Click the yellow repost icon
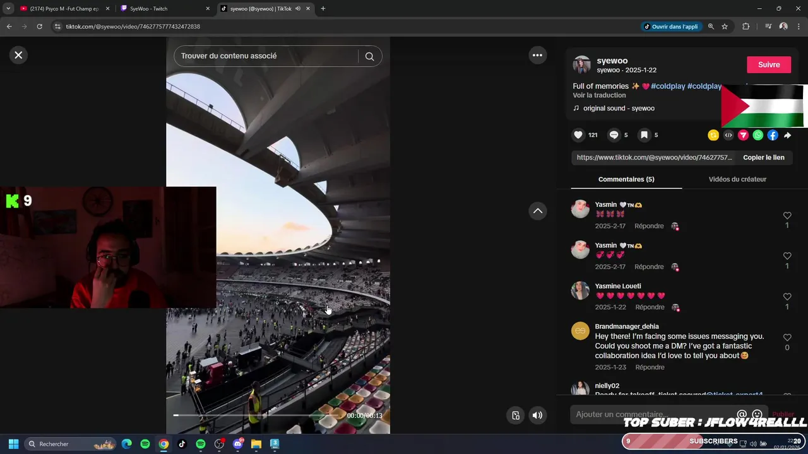Viewport: 808px width, 454px height. point(713,135)
